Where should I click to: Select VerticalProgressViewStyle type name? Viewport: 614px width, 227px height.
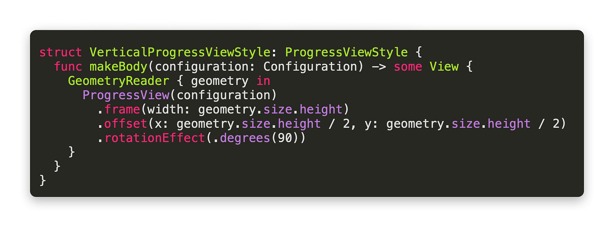tap(180, 53)
